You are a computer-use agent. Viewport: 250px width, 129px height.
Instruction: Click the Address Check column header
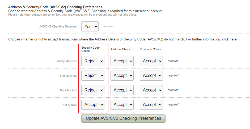tap(120, 49)
